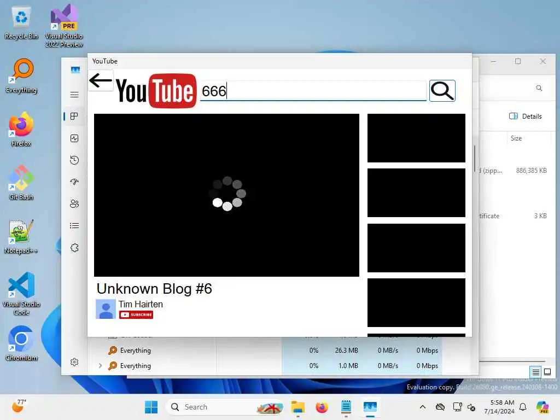Open the second suggested video thumbnail

click(416, 193)
